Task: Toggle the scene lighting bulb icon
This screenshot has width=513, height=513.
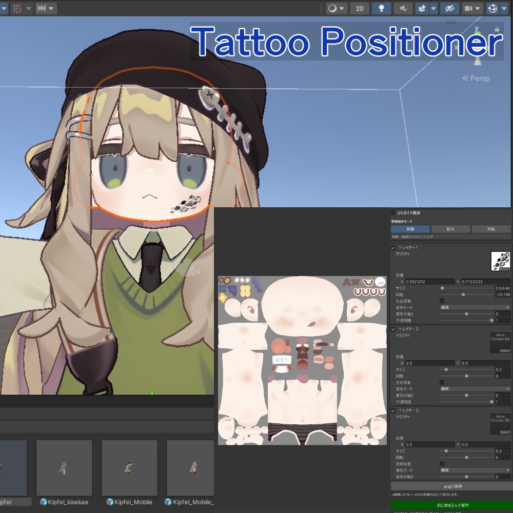Action: [381, 8]
